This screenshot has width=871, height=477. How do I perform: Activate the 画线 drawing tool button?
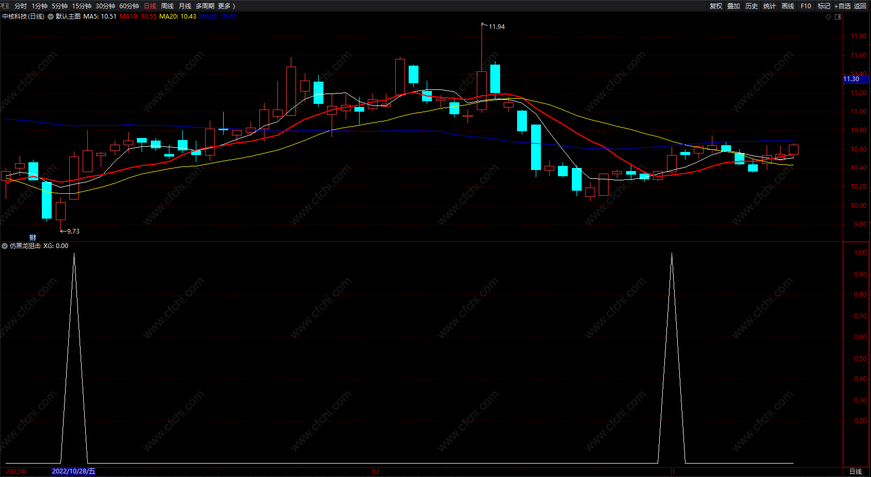click(x=788, y=6)
